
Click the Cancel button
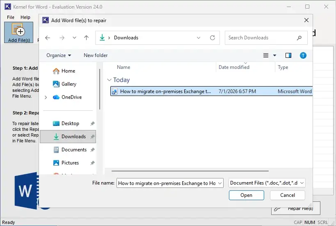point(287,195)
